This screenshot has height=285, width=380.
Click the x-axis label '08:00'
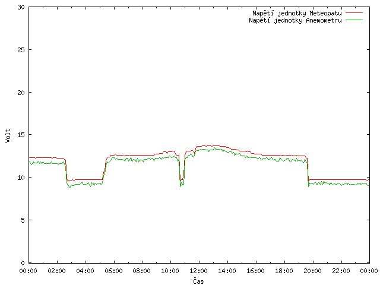[x=142, y=271]
